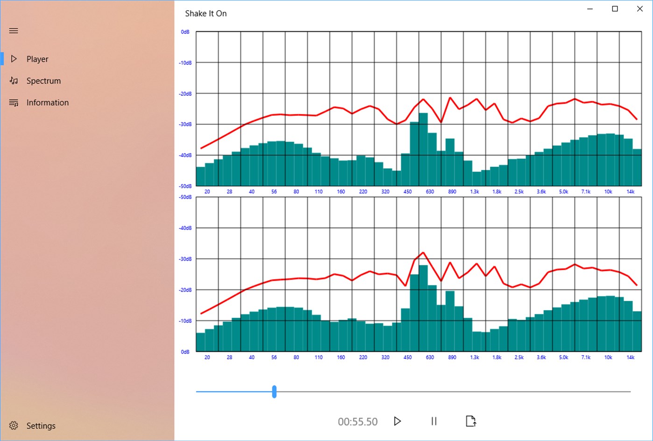Open the Information page
The height and width of the screenshot is (441, 653).
point(47,102)
